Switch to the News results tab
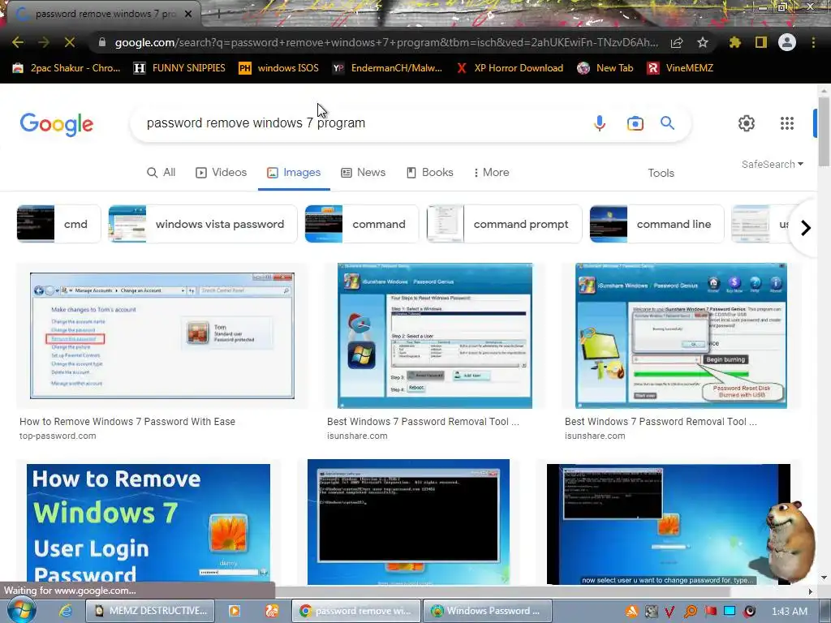 coord(363,172)
